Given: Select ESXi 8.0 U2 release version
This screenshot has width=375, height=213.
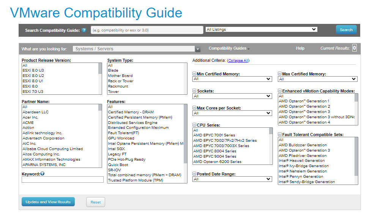Looking at the screenshot, I should click(x=33, y=76).
